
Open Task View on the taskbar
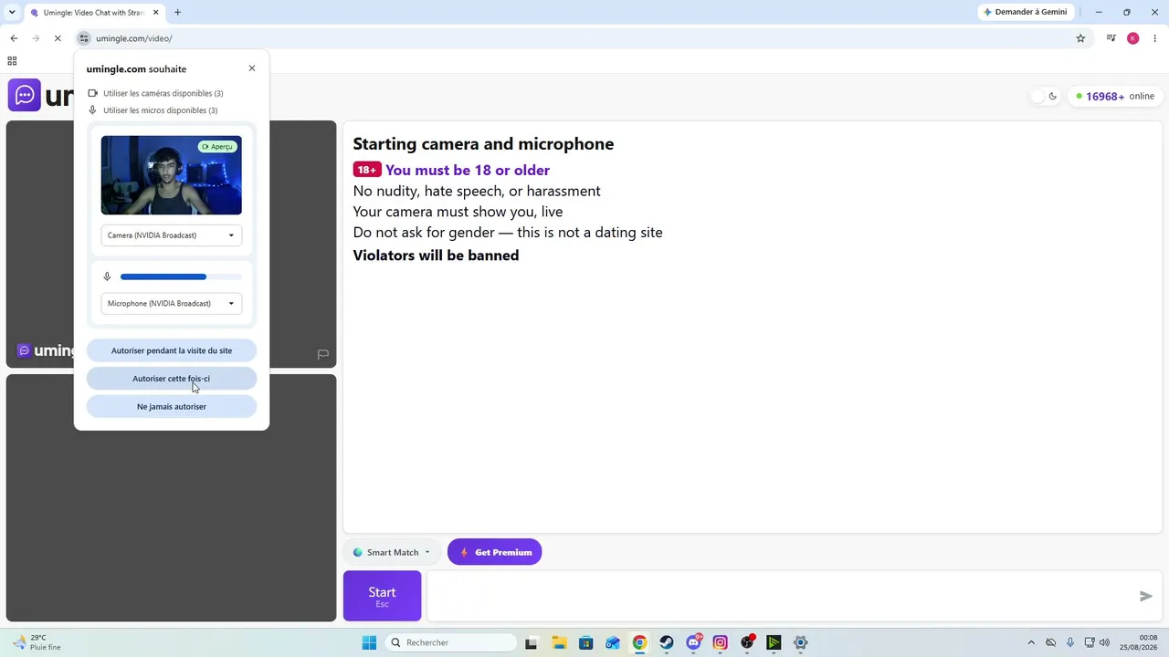[x=532, y=642]
